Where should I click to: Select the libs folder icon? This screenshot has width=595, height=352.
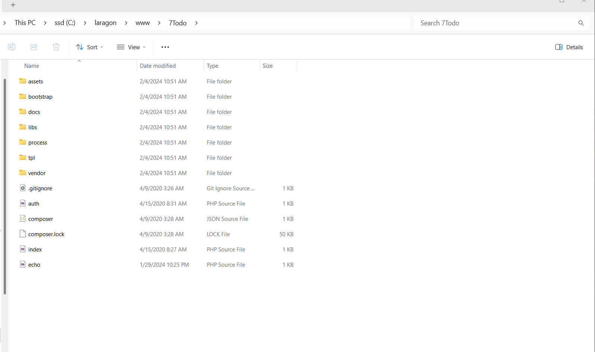[x=23, y=127]
